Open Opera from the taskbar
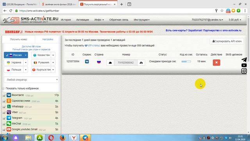 (51, 137)
